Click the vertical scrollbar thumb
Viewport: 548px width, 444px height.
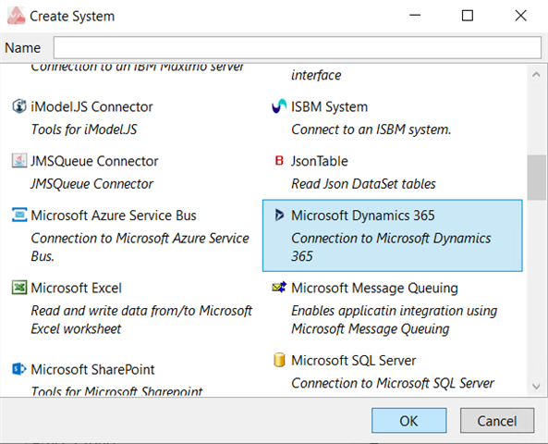tap(536, 178)
